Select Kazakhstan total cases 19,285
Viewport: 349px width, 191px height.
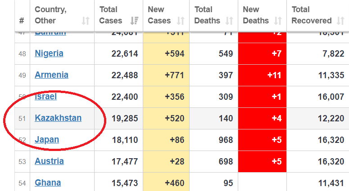(125, 118)
